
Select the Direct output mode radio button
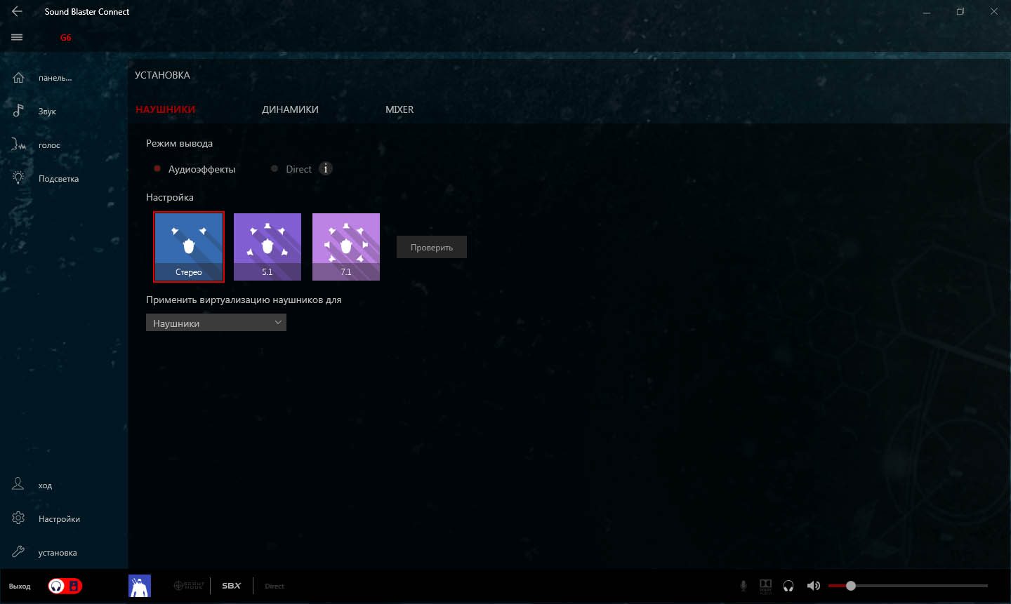[x=275, y=169]
